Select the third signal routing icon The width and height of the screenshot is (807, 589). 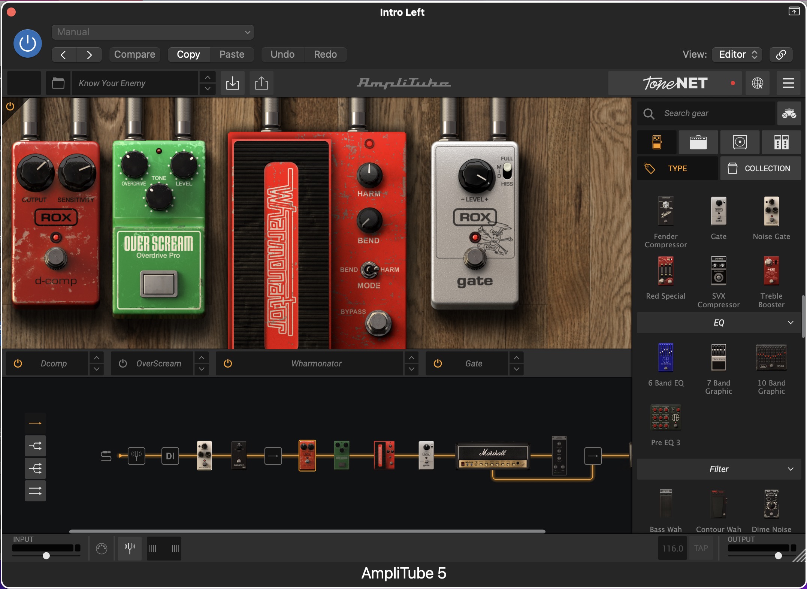pyautogui.click(x=35, y=468)
